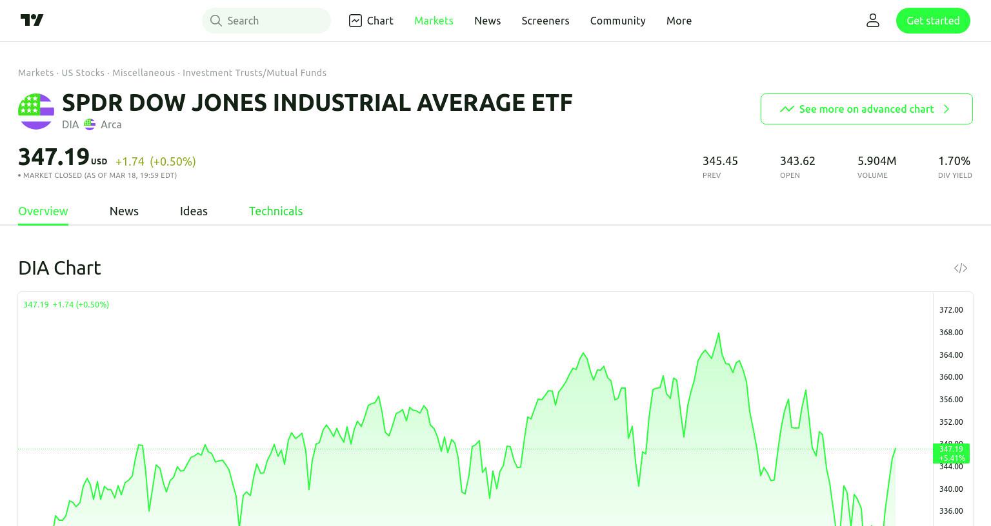The width and height of the screenshot is (991, 526).
Task: Open the Markets menu
Action: click(x=434, y=21)
